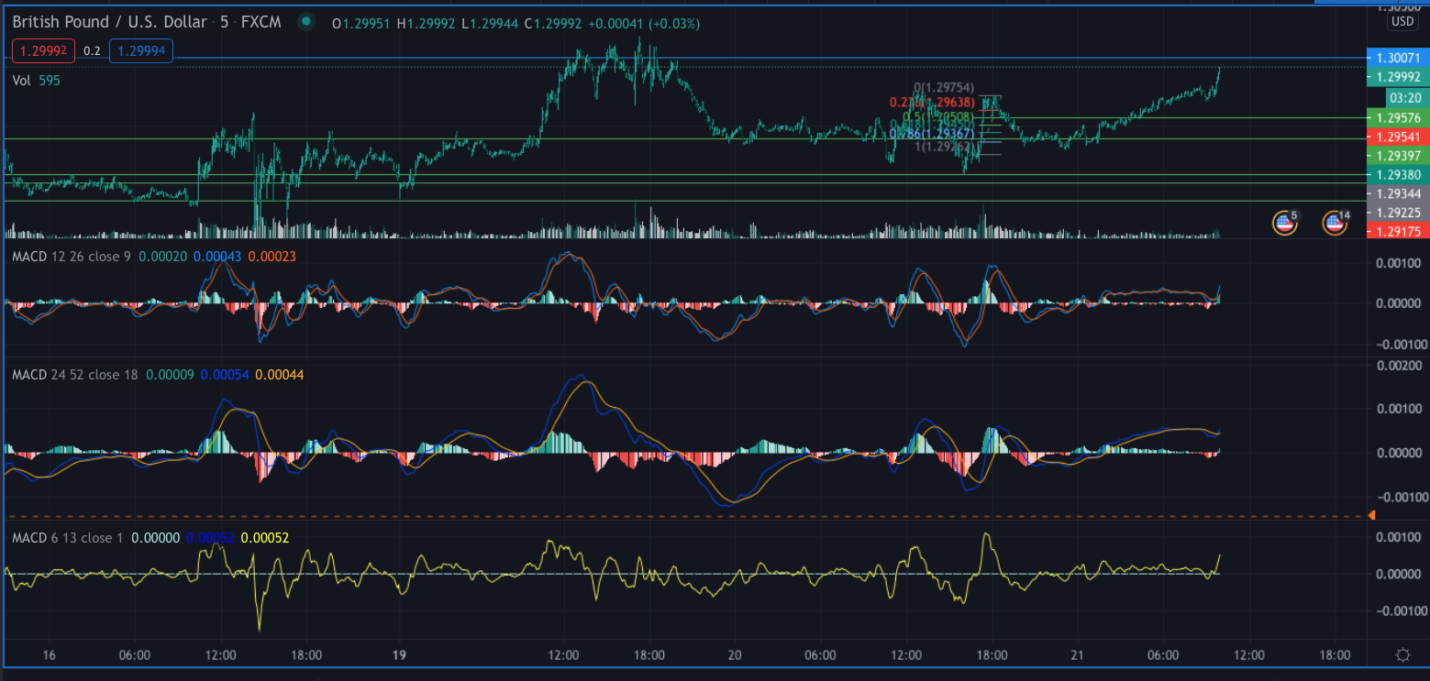Select the Vol indicator legend

22,81
